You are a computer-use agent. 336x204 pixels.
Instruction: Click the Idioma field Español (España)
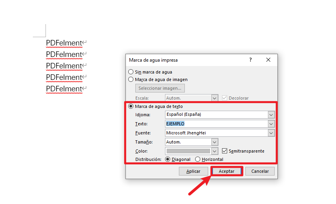216,115
